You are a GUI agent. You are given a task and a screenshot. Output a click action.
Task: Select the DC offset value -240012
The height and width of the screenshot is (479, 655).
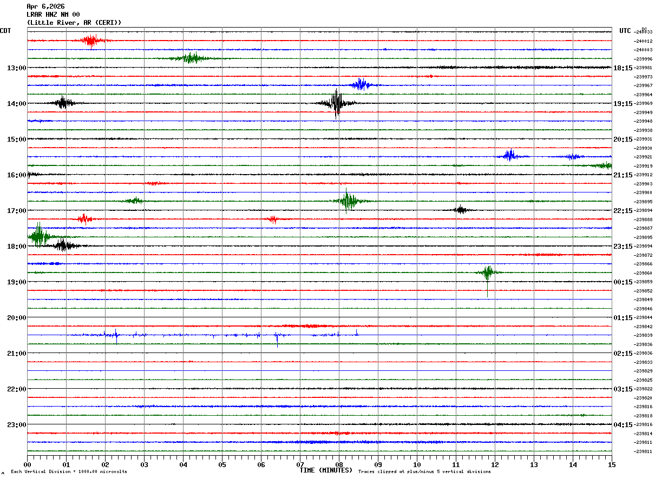tap(643, 41)
